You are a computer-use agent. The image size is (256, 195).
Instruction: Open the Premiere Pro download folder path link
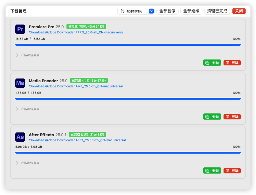76,32
